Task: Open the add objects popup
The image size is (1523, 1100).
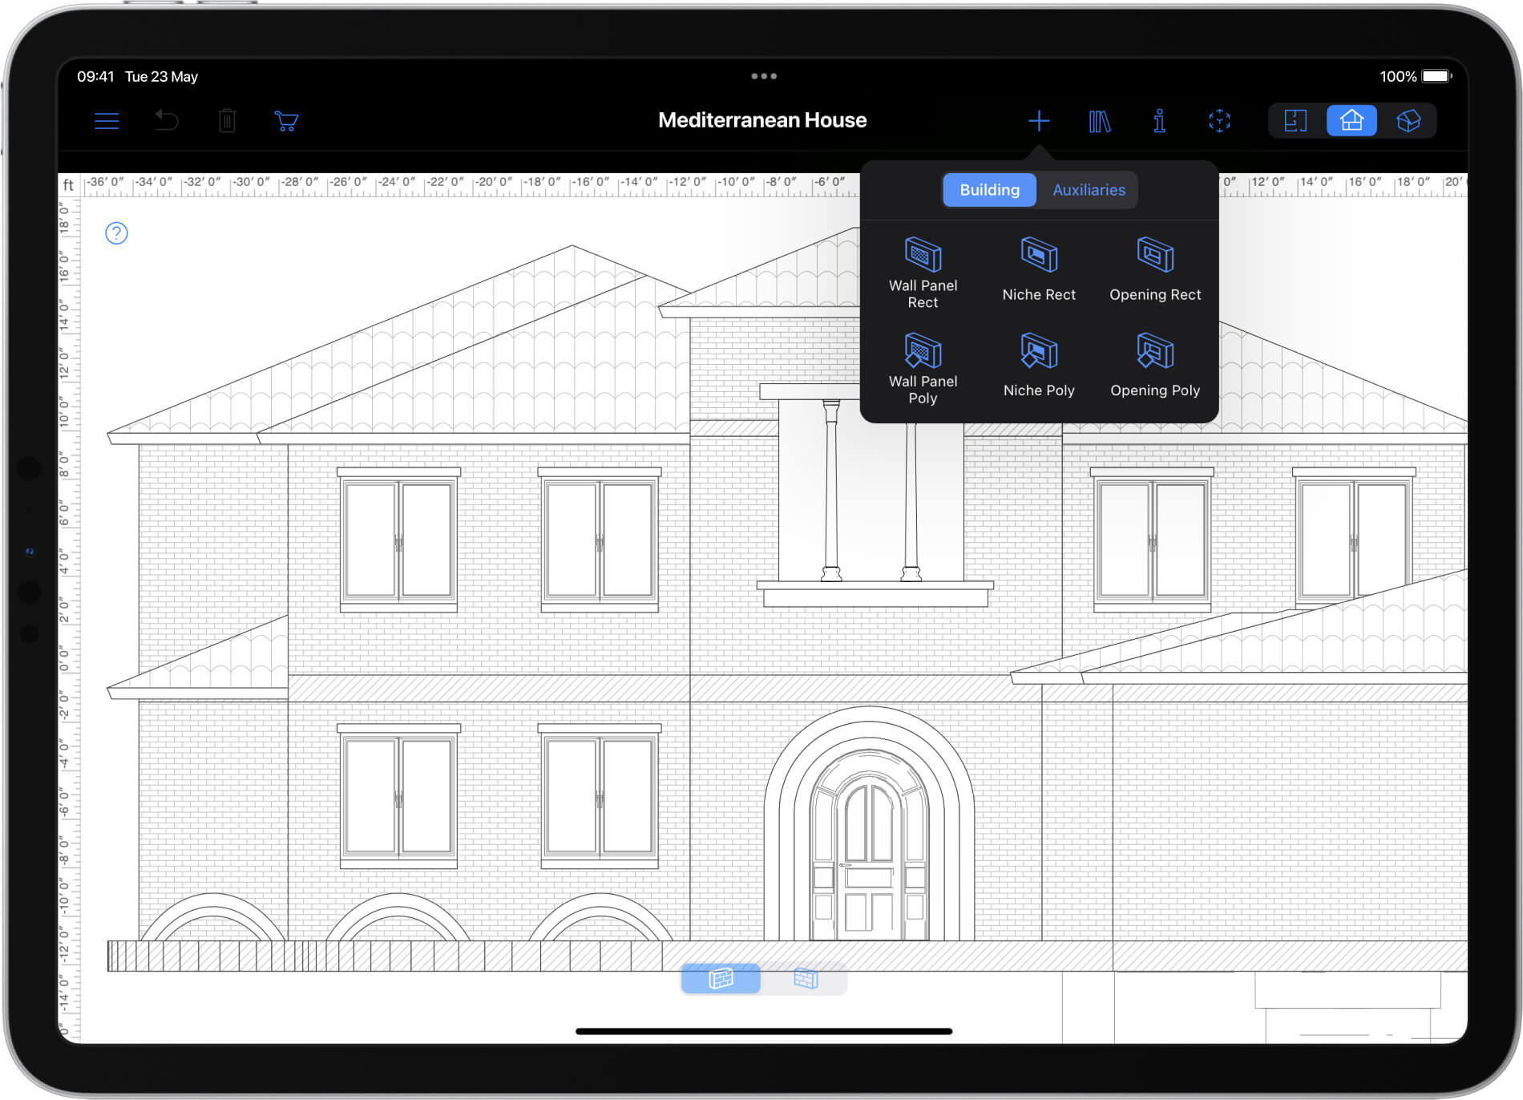Action: (1038, 120)
